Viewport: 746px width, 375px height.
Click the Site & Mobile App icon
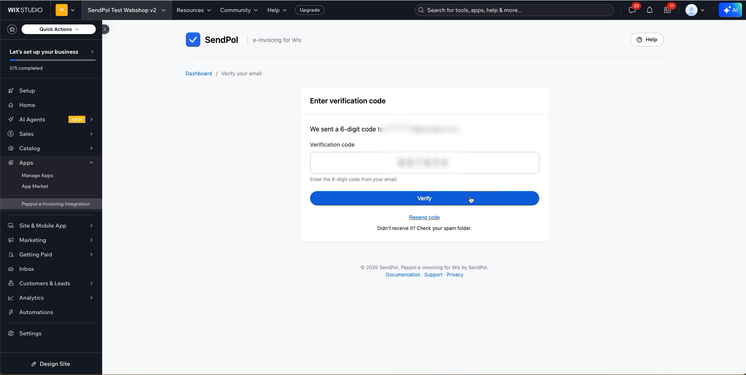point(11,226)
